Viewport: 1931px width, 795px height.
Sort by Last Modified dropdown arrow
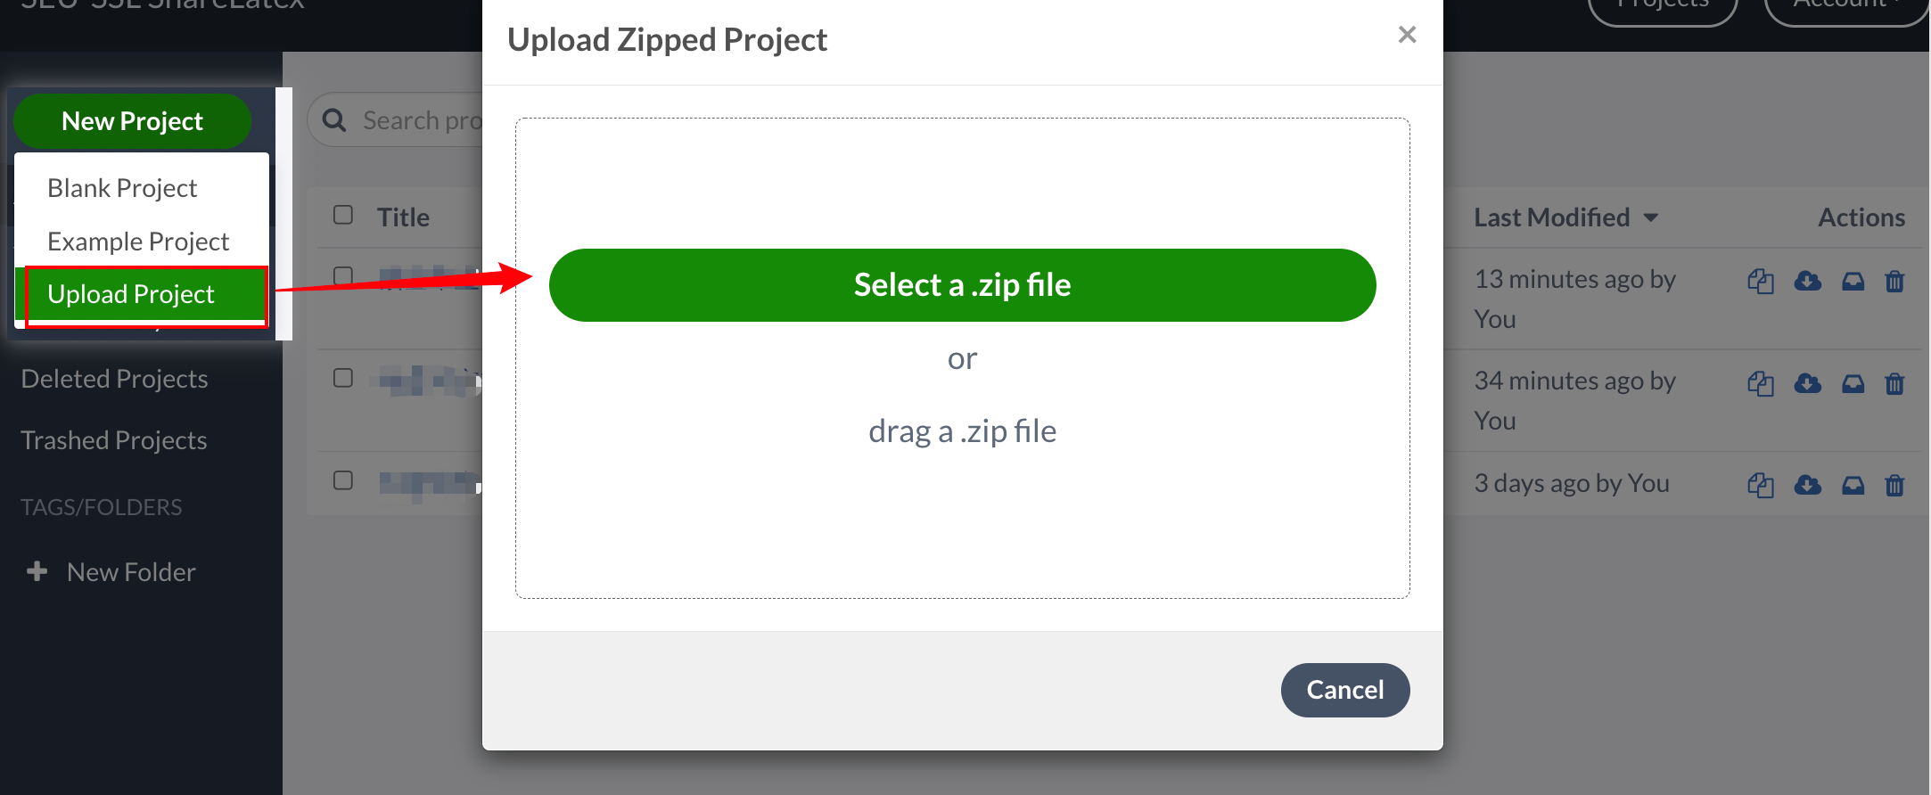click(x=1650, y=217)
